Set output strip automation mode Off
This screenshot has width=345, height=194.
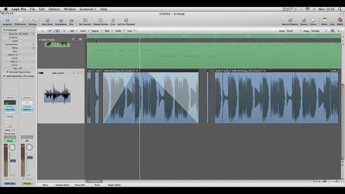point(27,141)
